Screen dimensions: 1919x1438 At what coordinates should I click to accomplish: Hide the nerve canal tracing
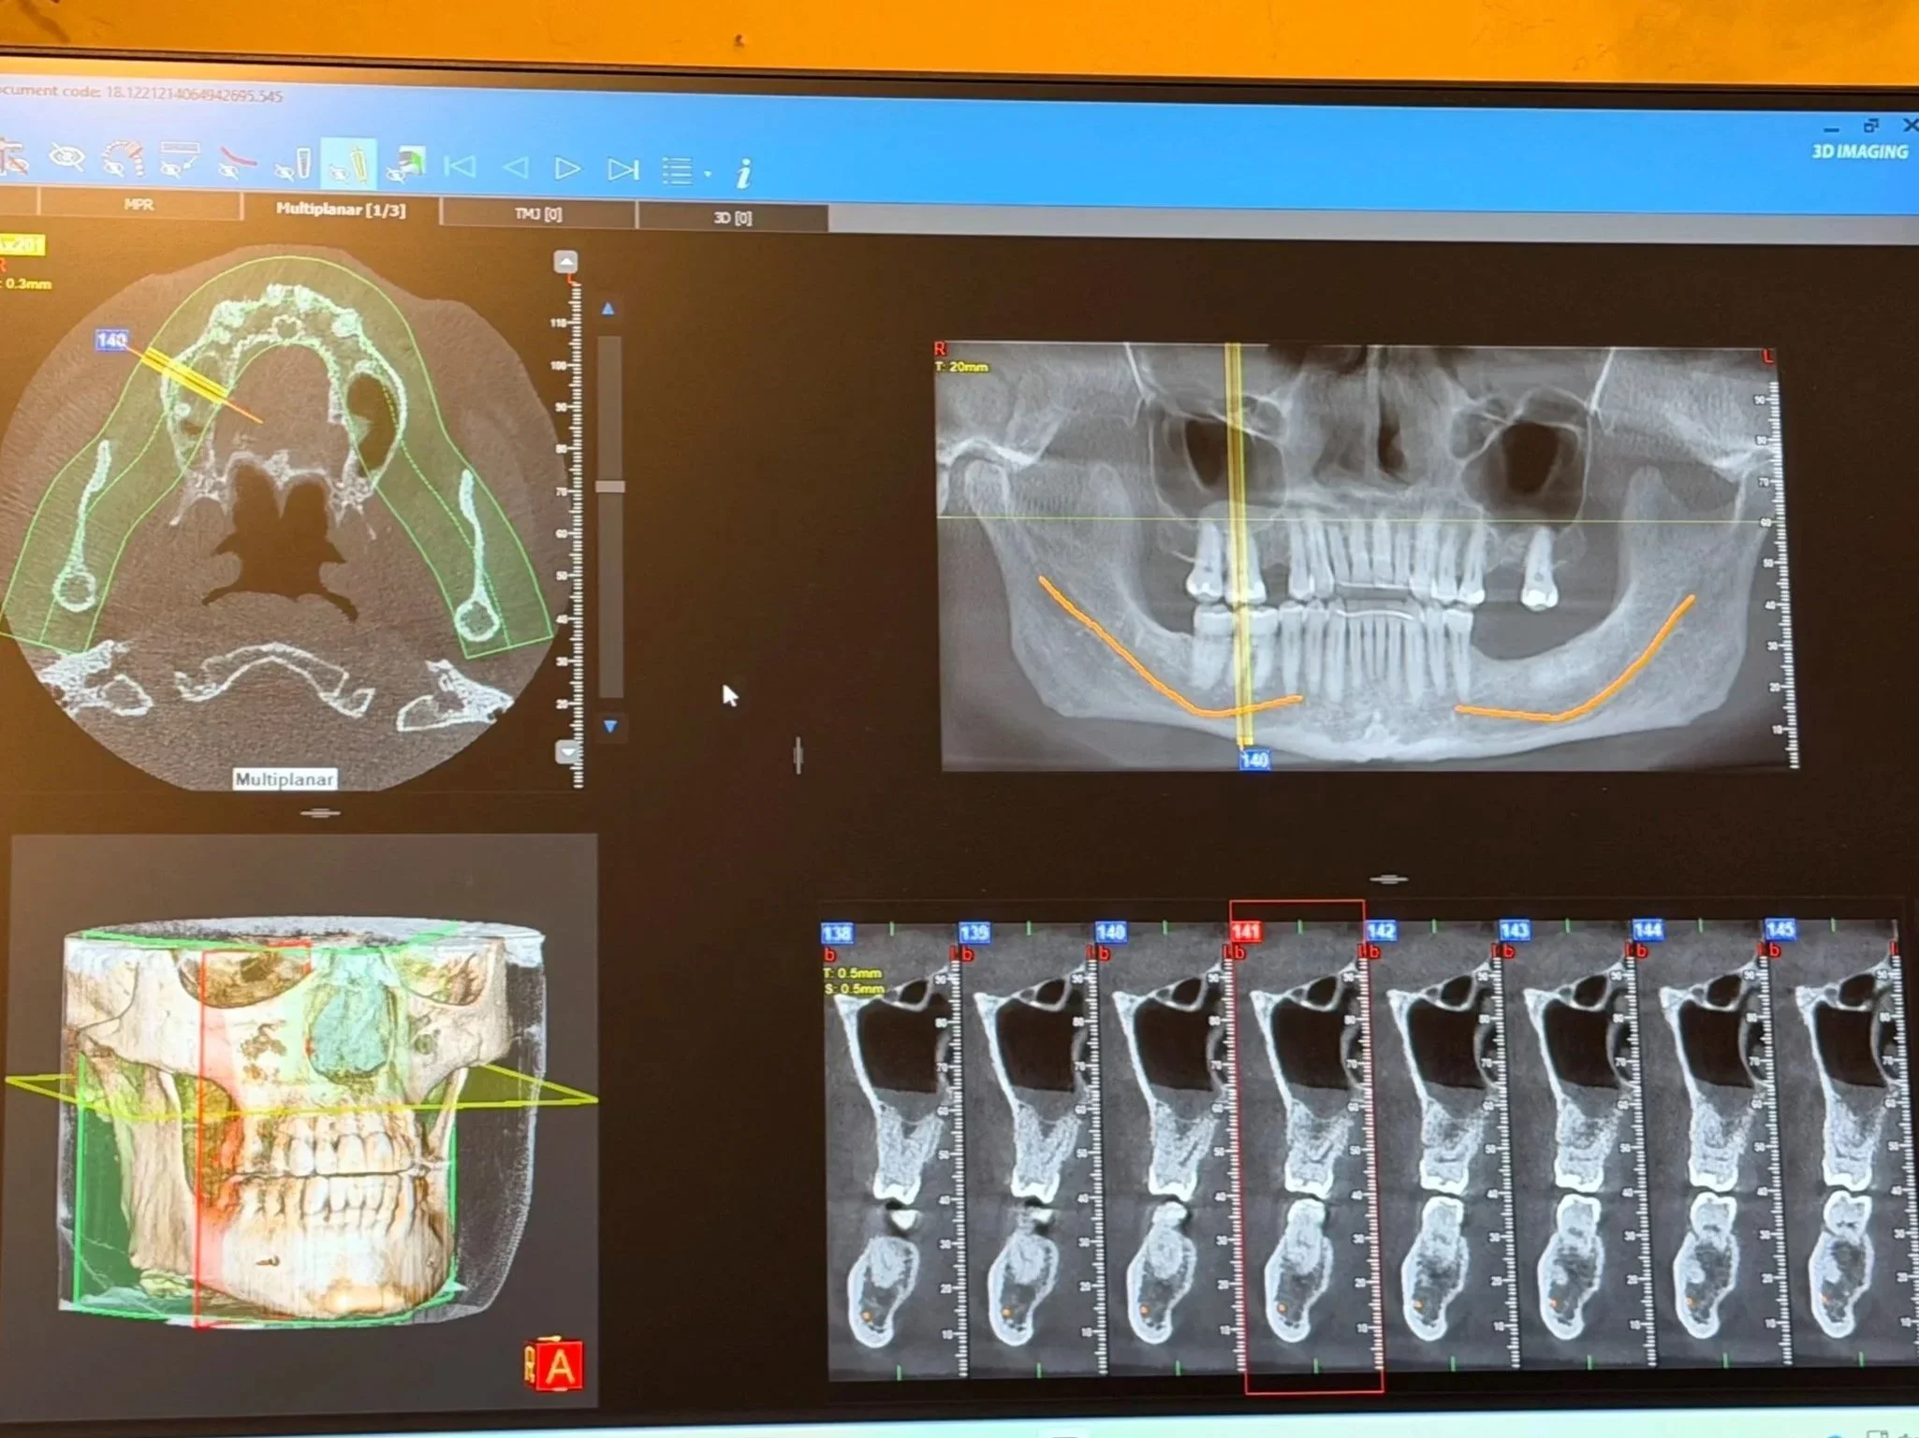point(235,163)
